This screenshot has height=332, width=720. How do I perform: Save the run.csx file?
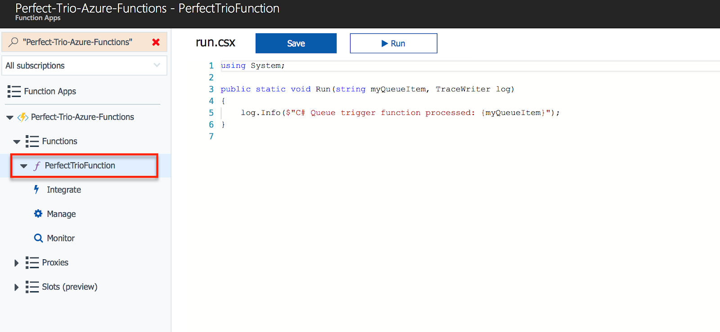296,43
